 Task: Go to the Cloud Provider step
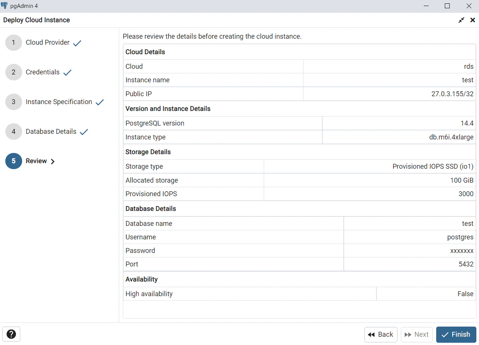[x=48, y=42]
